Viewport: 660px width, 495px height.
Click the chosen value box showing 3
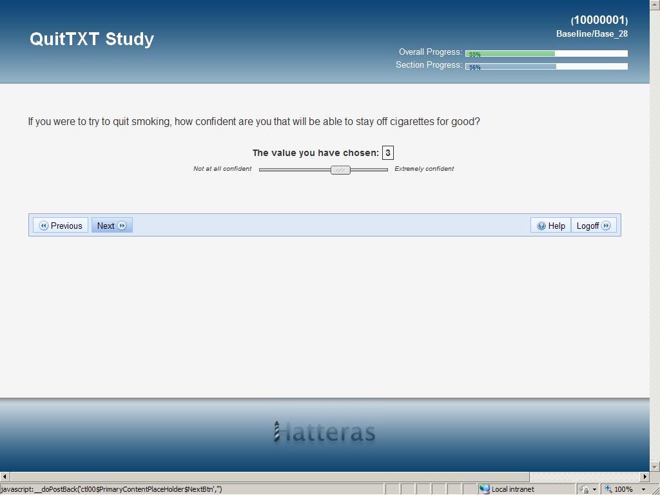387,153
